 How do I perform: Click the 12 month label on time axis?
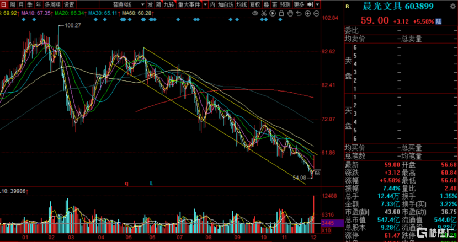314,236
